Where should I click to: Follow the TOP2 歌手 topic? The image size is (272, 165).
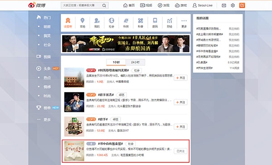point(180,102)
